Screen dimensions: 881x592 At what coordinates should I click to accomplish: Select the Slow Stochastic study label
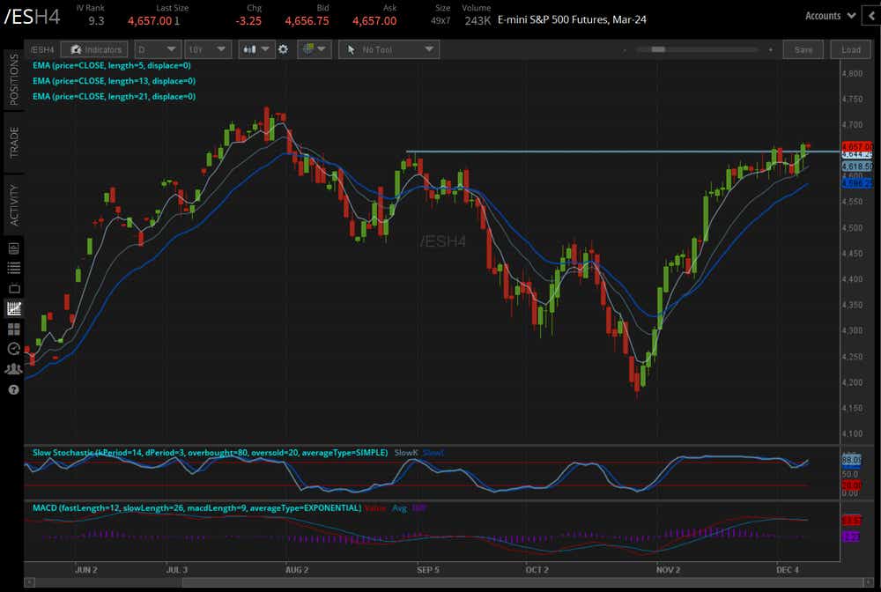[211, 452]
